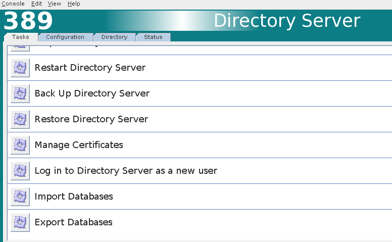The image size is (392, 242).
Task: Switch to the Configuration tab
Action: [x=65, y=37]
